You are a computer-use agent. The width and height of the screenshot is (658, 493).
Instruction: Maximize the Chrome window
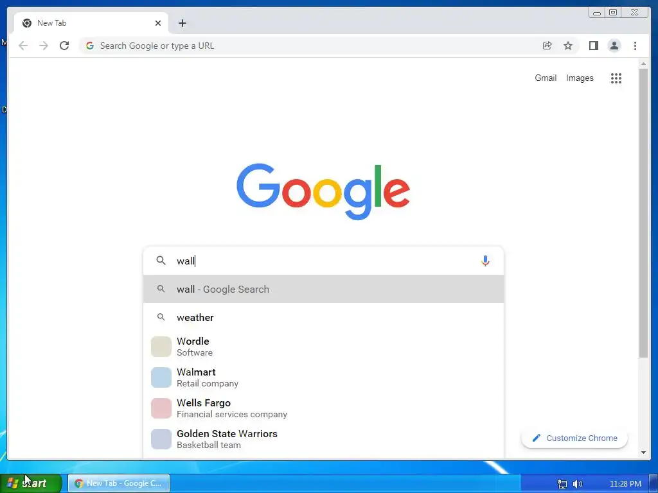click(613, 12)
